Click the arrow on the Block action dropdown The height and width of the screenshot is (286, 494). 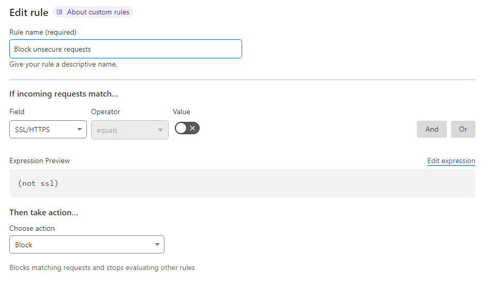click(157, 245)
